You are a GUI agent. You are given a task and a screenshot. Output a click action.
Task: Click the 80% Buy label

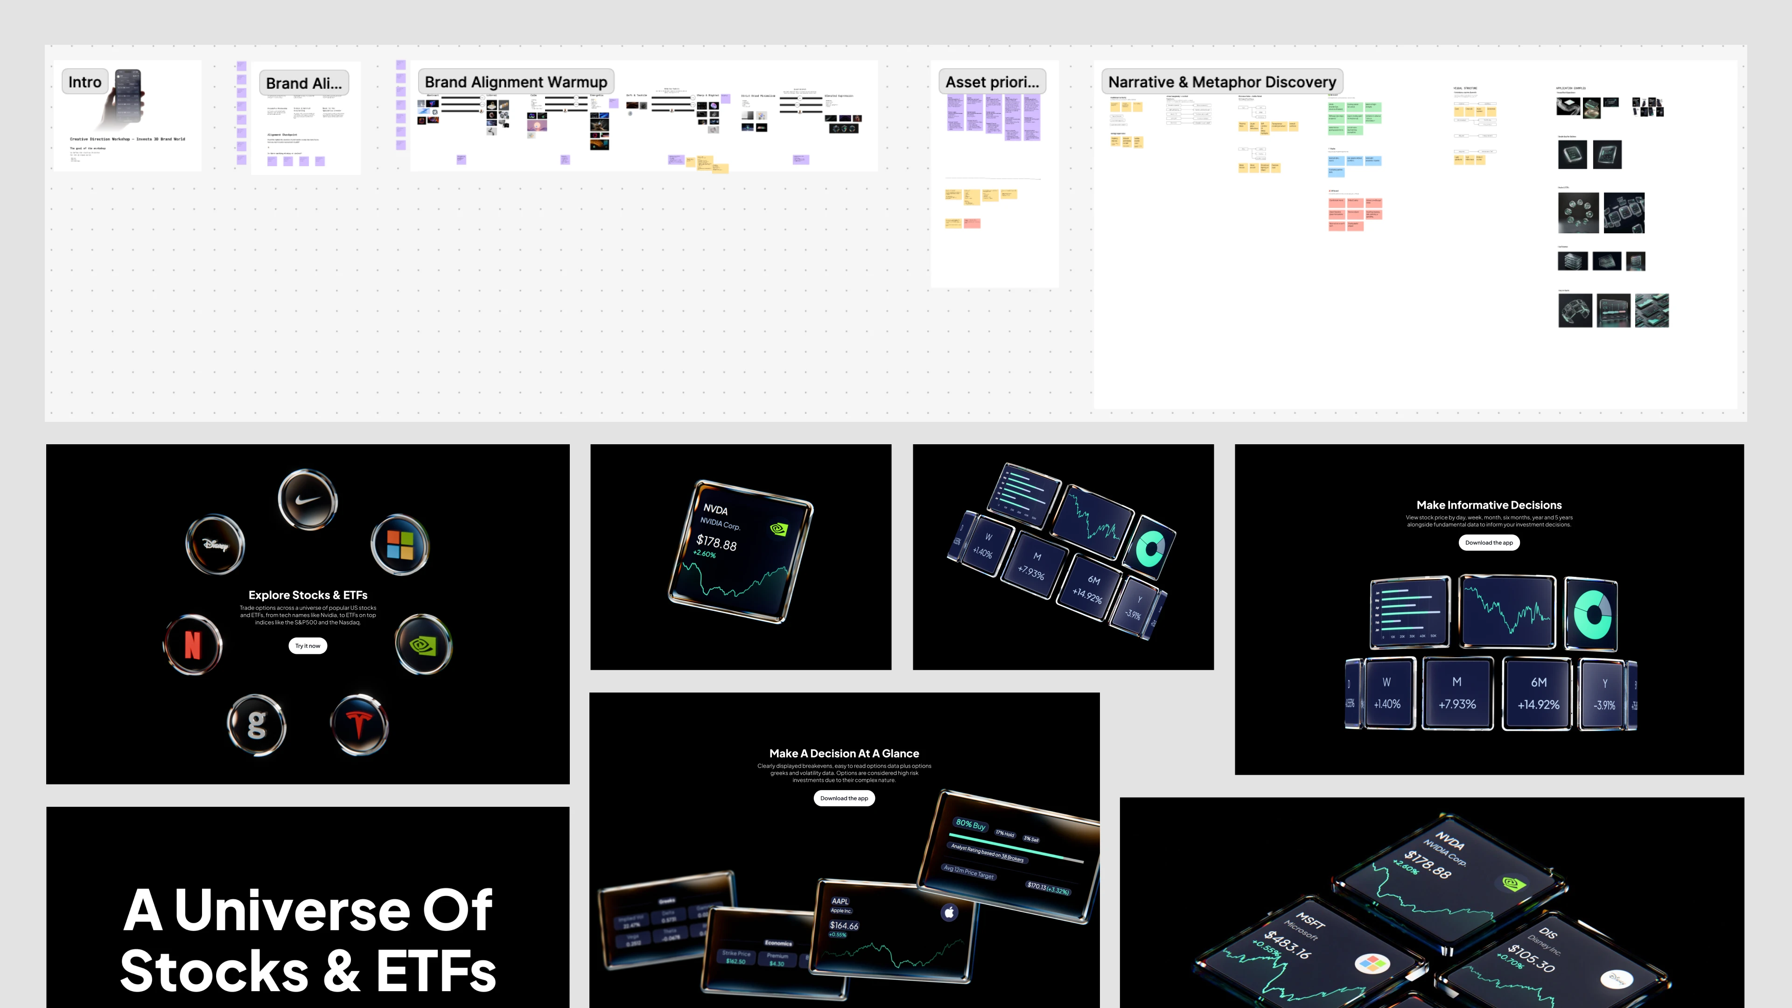971,824
